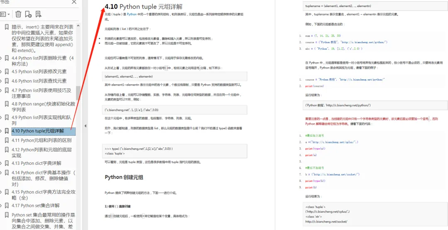
Task: Click the Python 创建元组 section heading
Action: coord(124,177)
